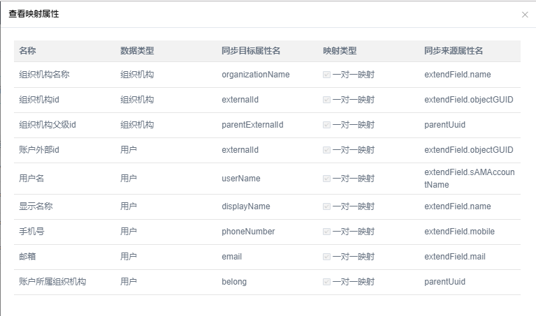Toggle 一对一映射 checkbox in 用户名 row
This screenshot has height=316, width=536.
coord(327,179)
